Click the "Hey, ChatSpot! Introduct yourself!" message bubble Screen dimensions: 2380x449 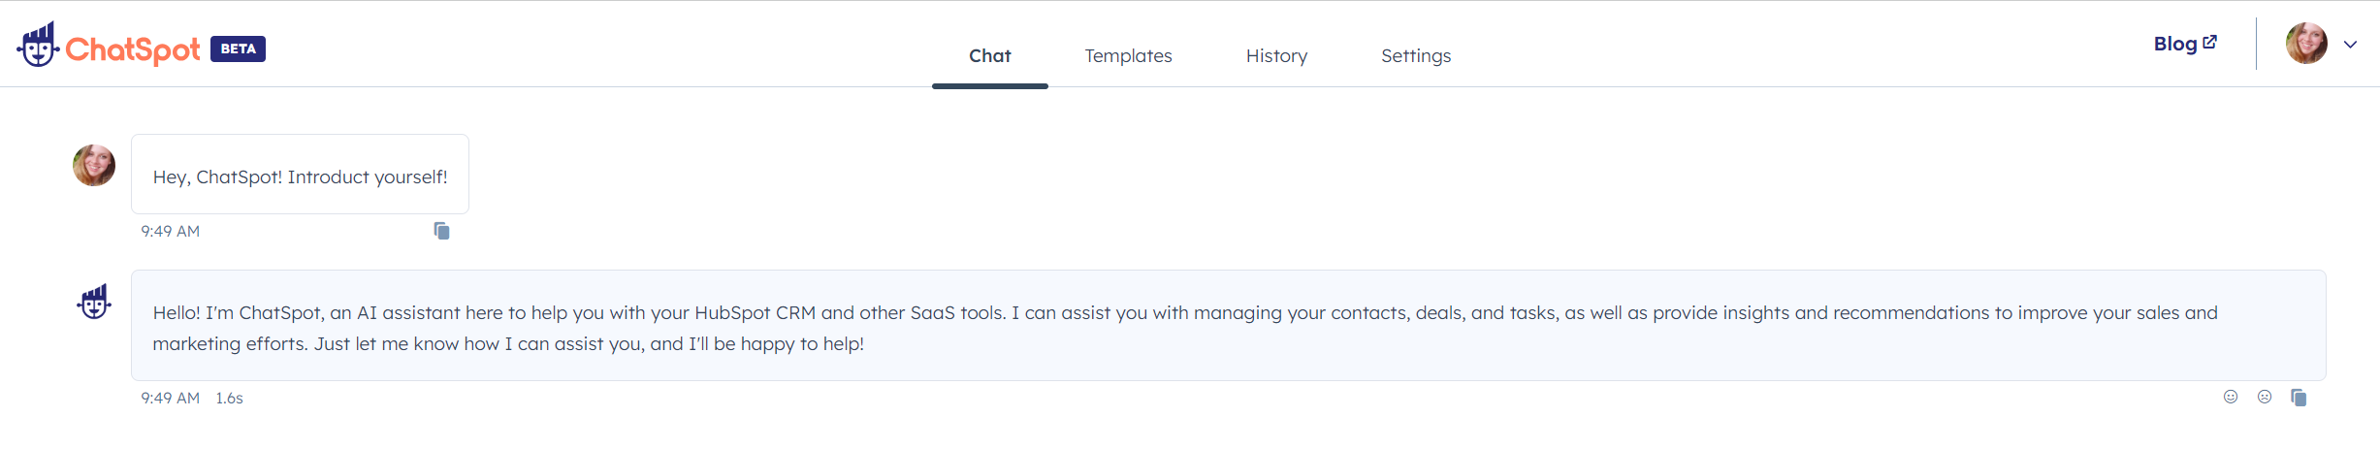(x=300, y=175)
